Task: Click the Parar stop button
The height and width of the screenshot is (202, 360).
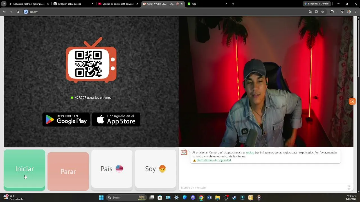Action: pos(68,171)
